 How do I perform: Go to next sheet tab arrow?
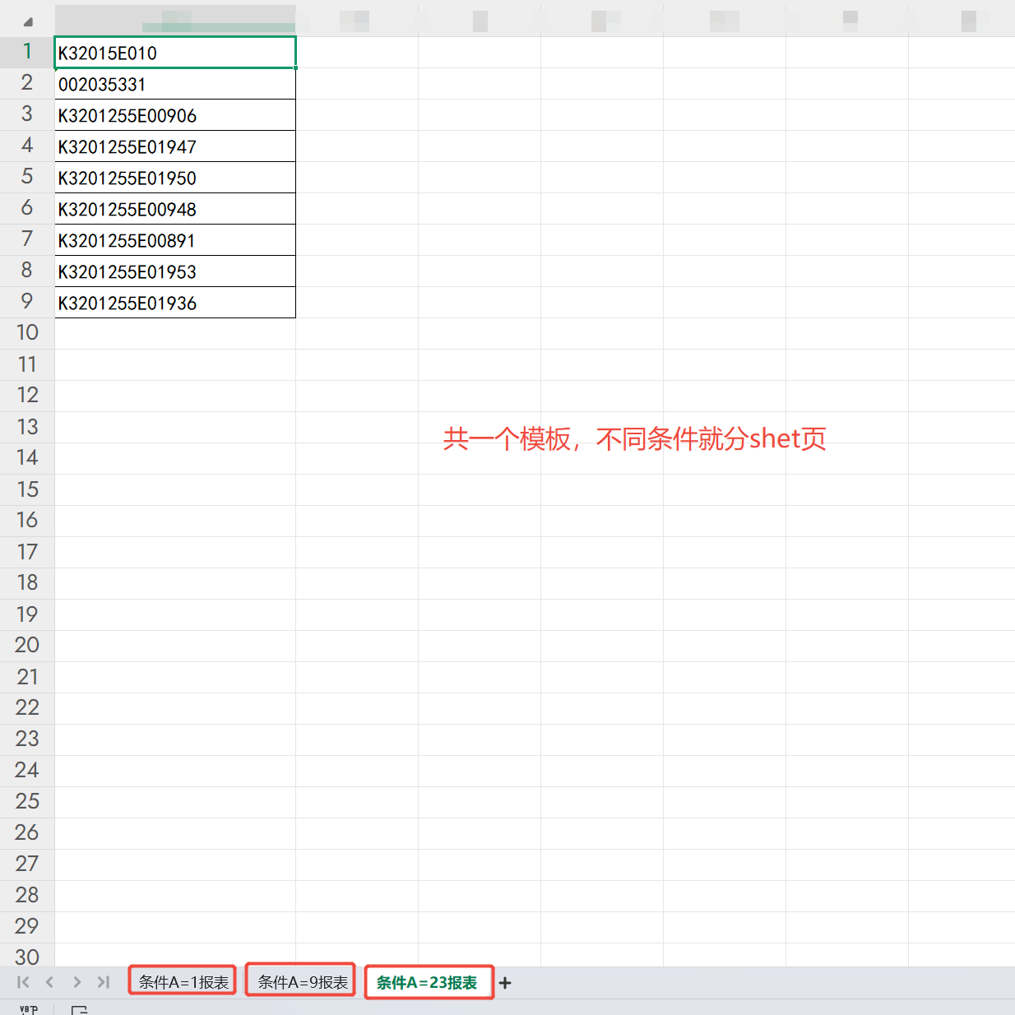pyautogui.click(x=76, y=982)
